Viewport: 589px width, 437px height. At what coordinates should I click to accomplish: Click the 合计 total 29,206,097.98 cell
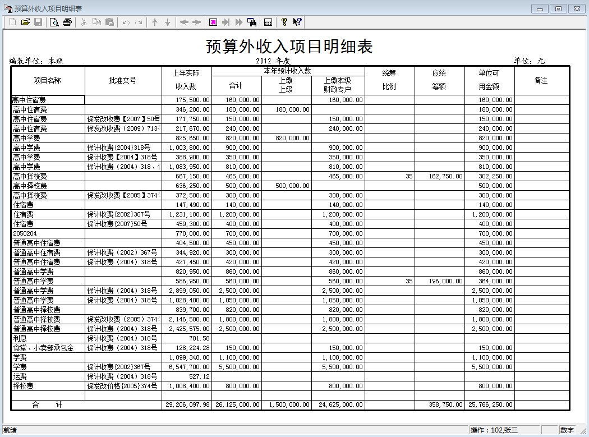(186, 404)
